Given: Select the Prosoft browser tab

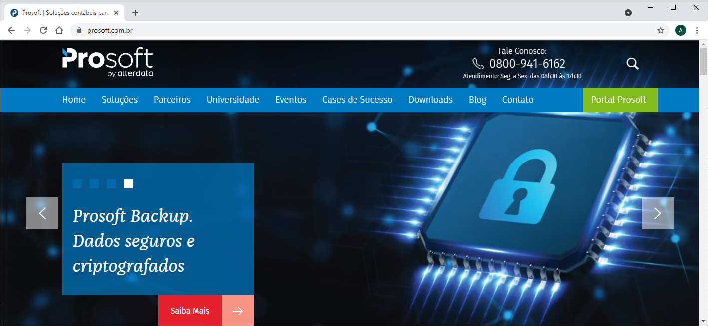Looking at the screenshot, I should [64, 13].
